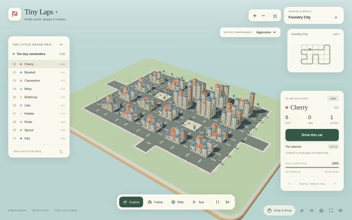This screenshot has height=220, width=352.
Task: Select racer Cherry in the standings
Action: point(39,64)
